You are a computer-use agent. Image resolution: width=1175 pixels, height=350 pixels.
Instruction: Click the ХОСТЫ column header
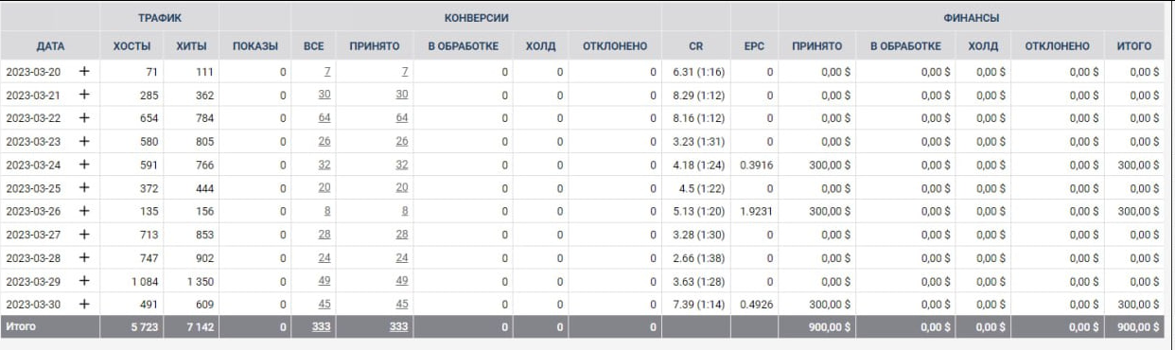pyautogui.click(x=131, y=46)
